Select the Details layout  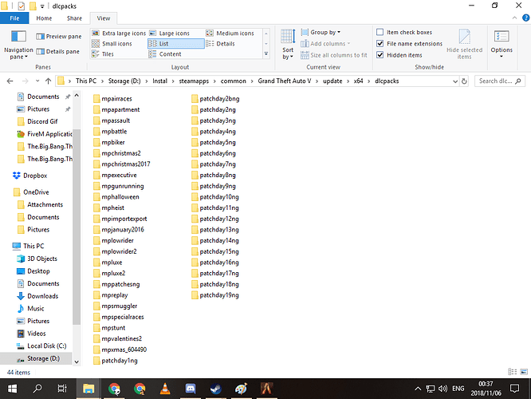221,44
